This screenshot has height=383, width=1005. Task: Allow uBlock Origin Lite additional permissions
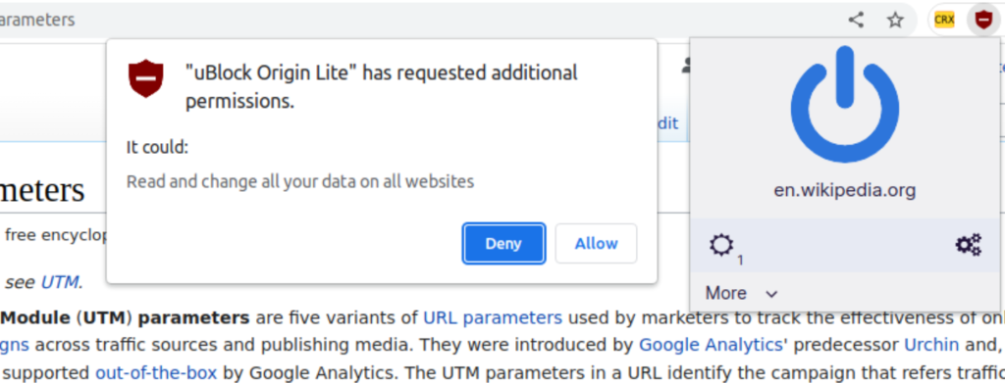[x=596, y=244]
